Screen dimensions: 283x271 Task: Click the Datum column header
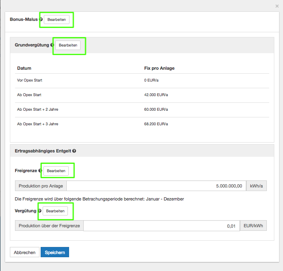[24, 68]
